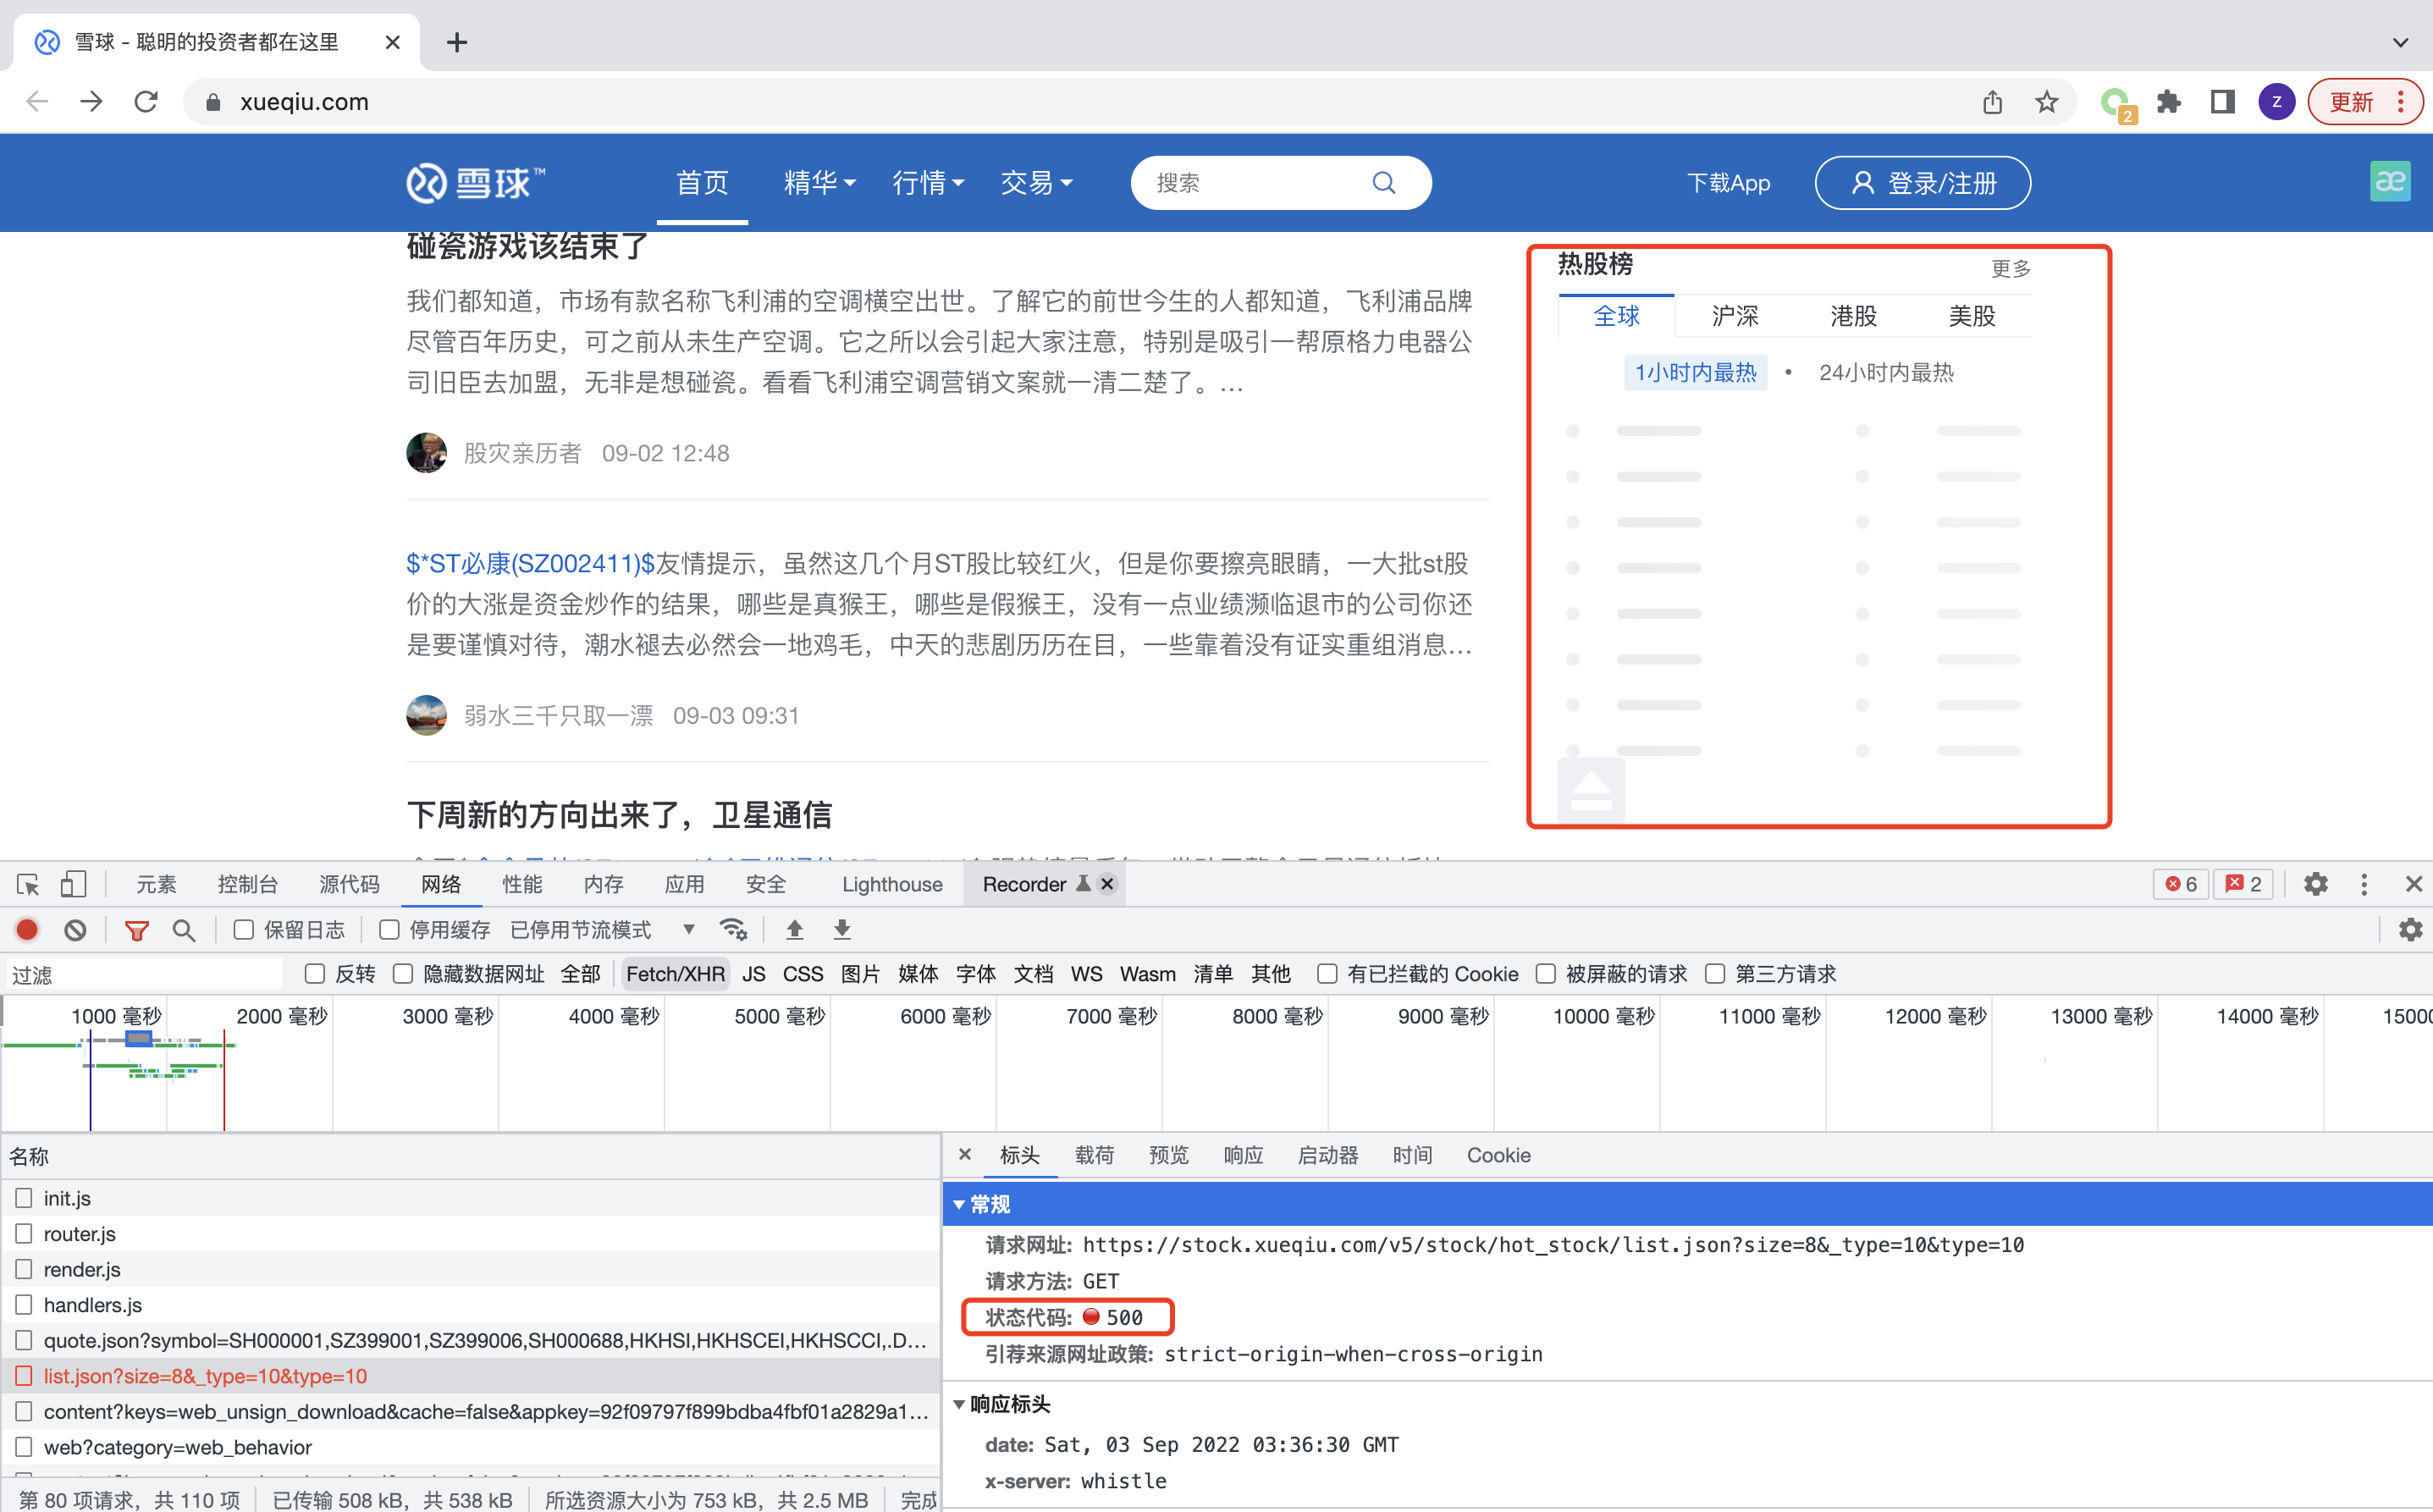Open the 交易 dropdown menu
Viewport: 2433px width, 1512px height.
pos(1036,182)
